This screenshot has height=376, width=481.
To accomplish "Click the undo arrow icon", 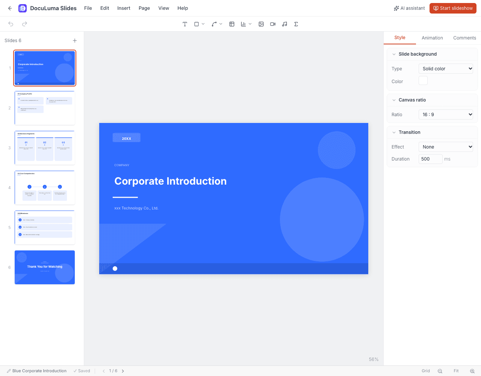I will coord(11,24).
